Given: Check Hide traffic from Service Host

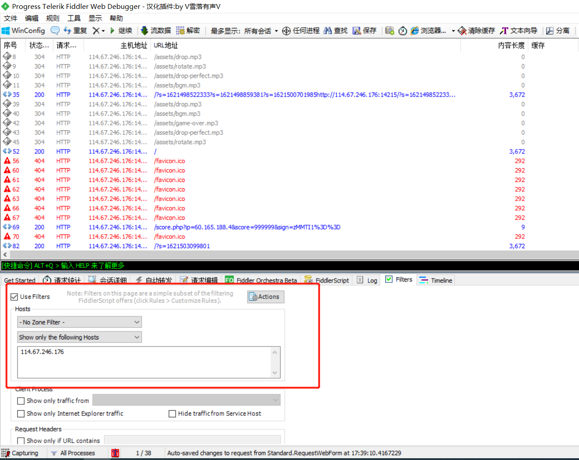Looking at the screenshot, I should pyautogui.click(x=172, y=414).
